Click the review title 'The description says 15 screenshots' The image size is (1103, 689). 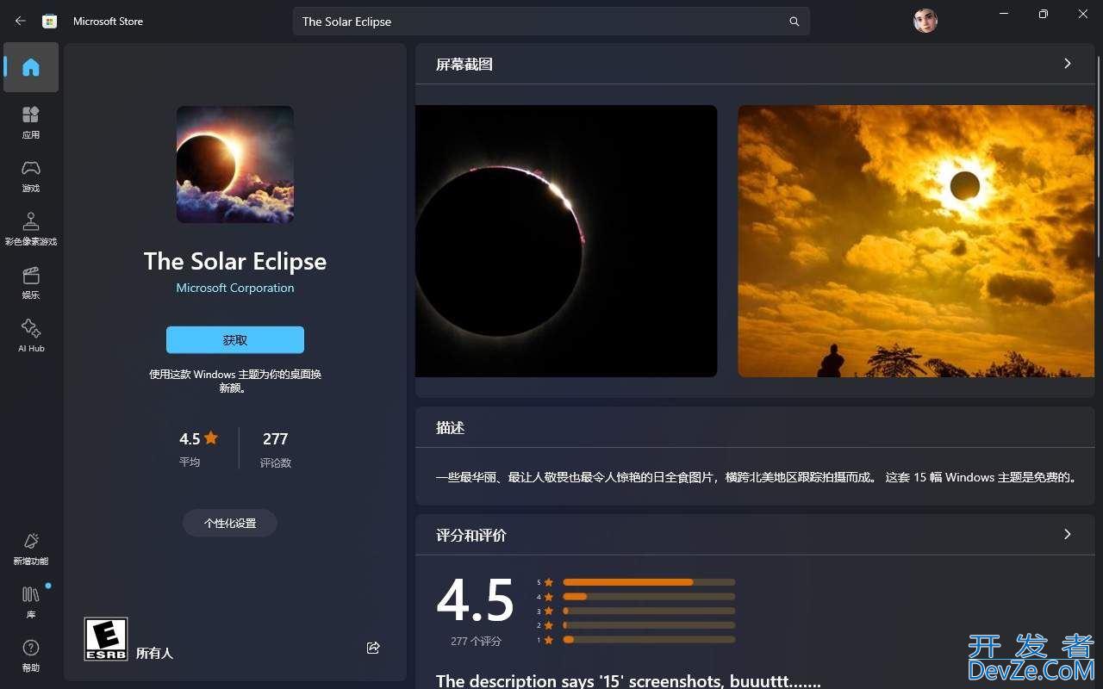point(628,680)
